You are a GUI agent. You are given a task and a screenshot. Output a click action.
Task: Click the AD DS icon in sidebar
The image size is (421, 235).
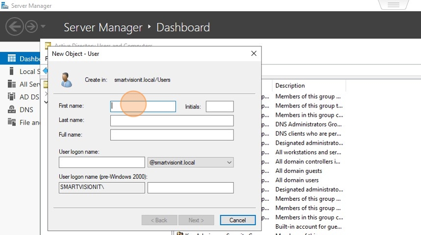12,96
